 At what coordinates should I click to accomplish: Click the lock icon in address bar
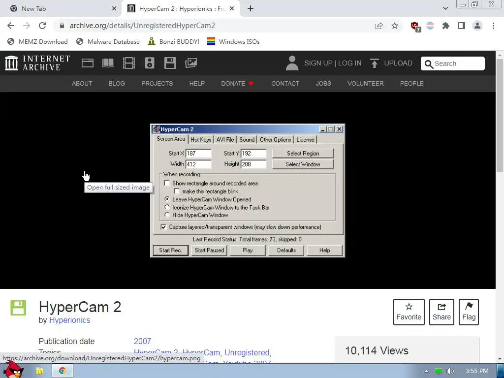62,26
